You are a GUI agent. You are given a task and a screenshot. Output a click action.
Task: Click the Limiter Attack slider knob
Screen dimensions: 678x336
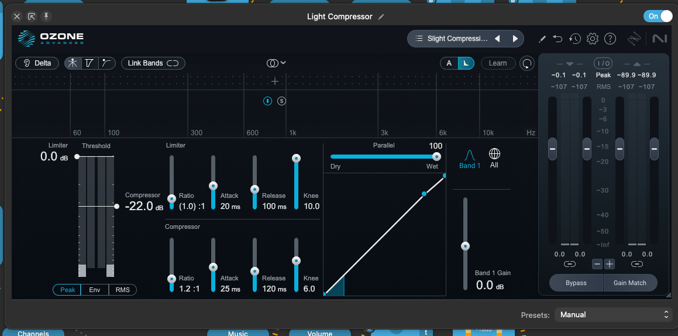click(x=213, y=186)
